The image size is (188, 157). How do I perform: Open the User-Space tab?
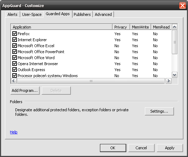pyautogui.click(x=32, y=14)
